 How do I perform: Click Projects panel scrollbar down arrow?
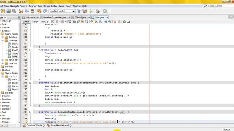coord(19,123)
